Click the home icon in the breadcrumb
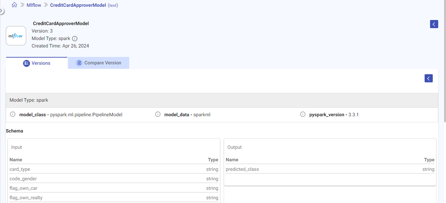Screen dimensions: 446x203 point(14,5)
